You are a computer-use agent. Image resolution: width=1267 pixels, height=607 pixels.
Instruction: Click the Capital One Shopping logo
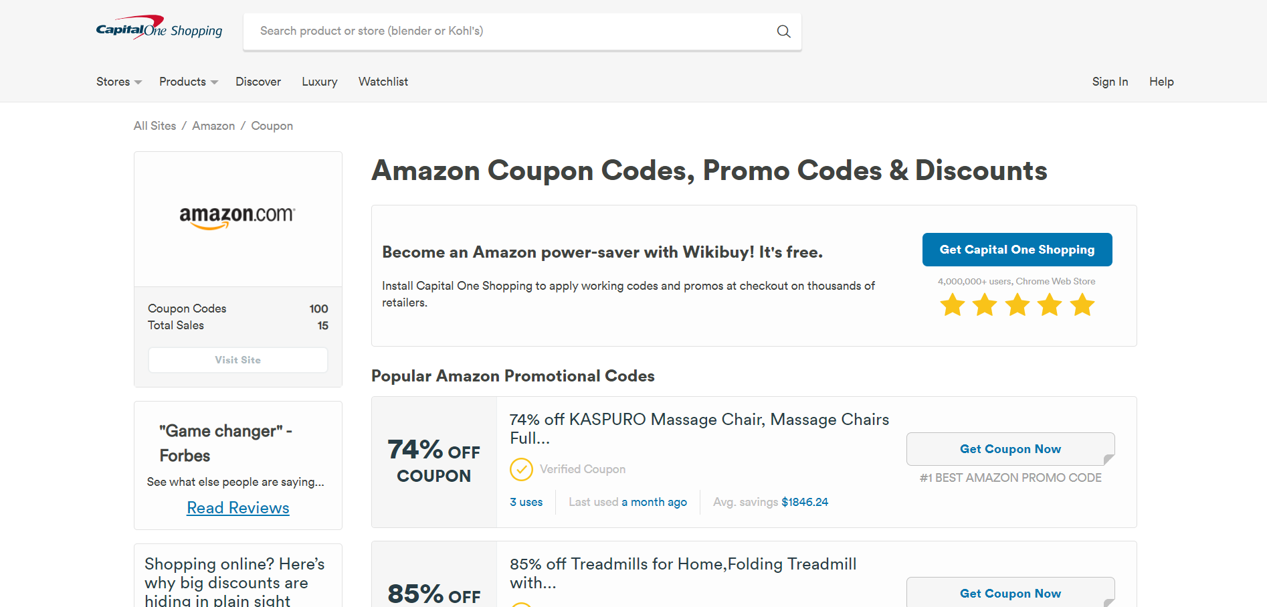point(159,29)
